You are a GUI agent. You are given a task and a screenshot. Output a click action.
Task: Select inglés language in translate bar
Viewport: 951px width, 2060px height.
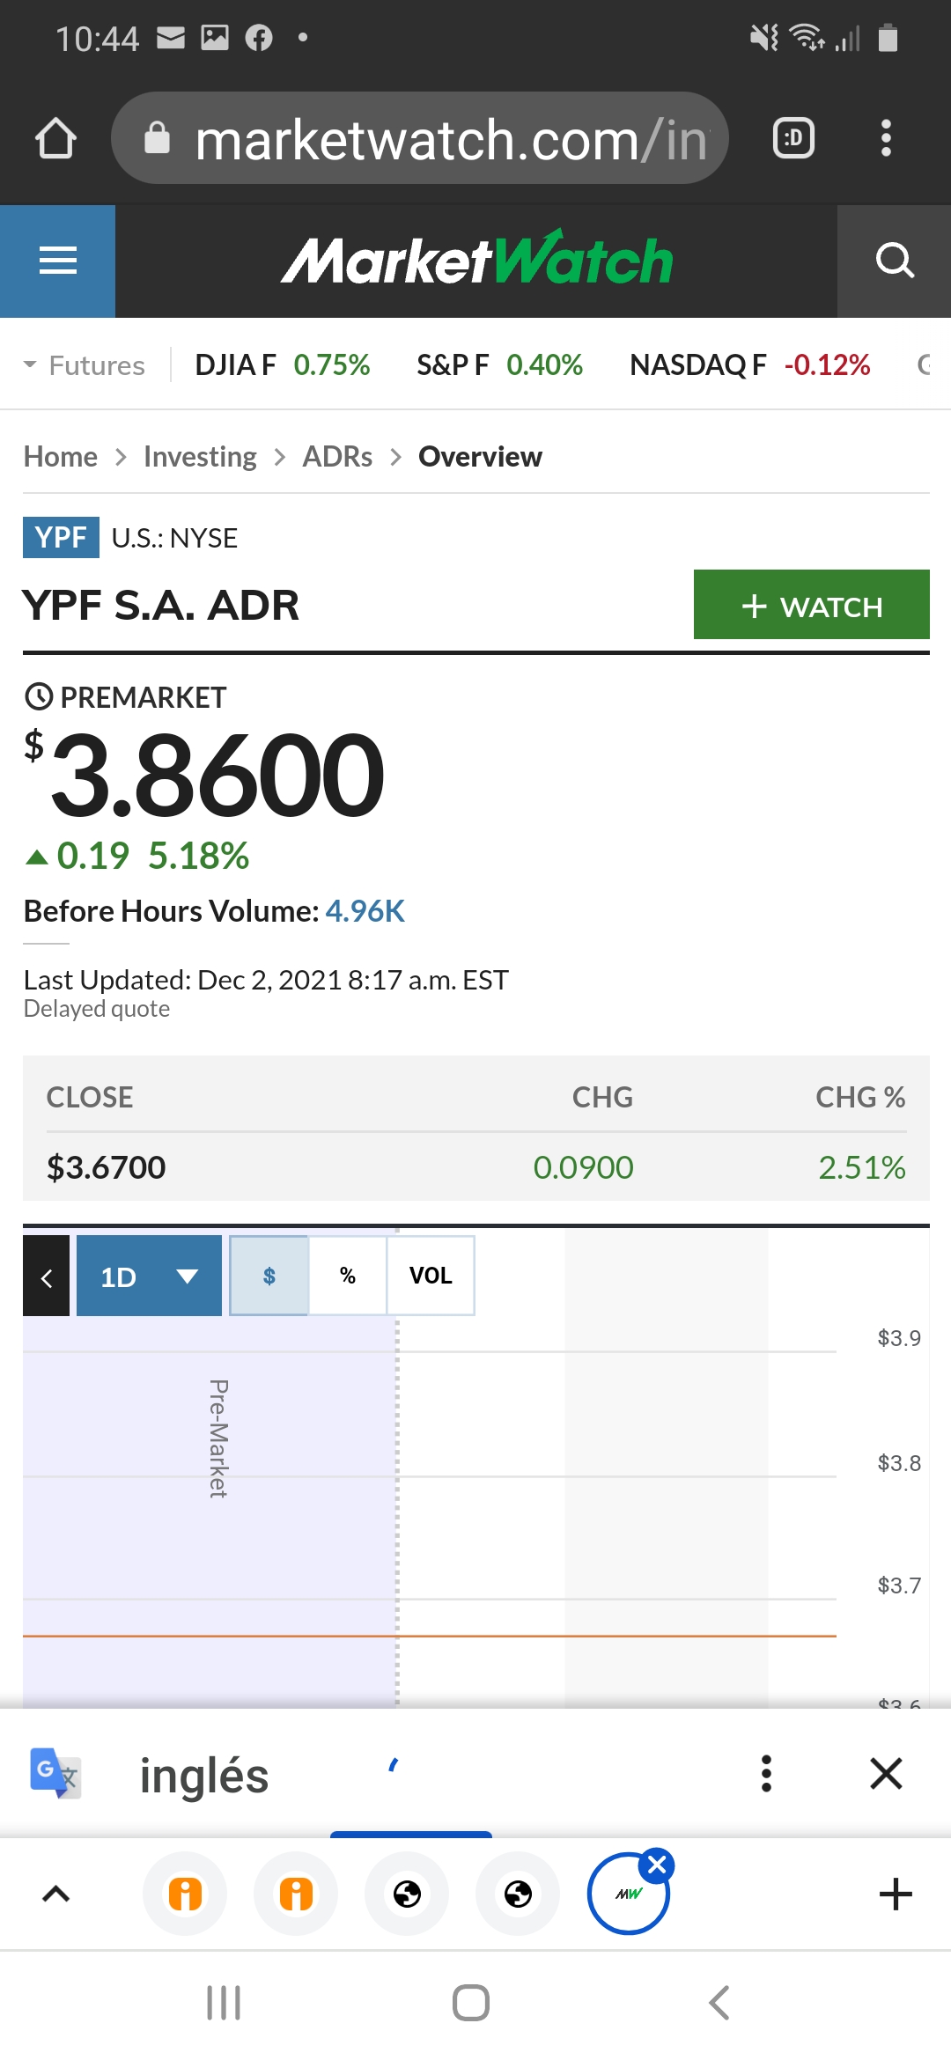[x=204, y=1775]
